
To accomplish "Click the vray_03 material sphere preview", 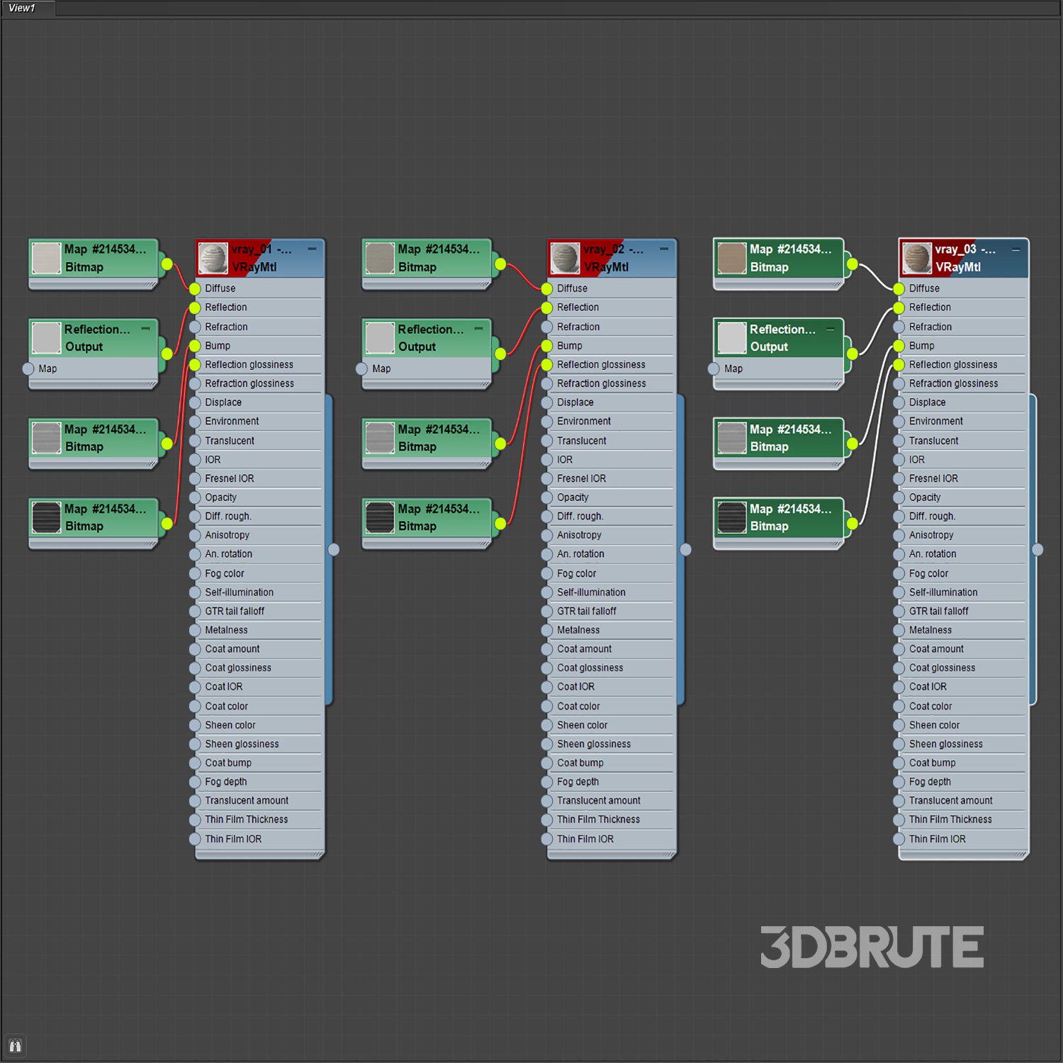I will pyautogui.click(x=916, y=259).
